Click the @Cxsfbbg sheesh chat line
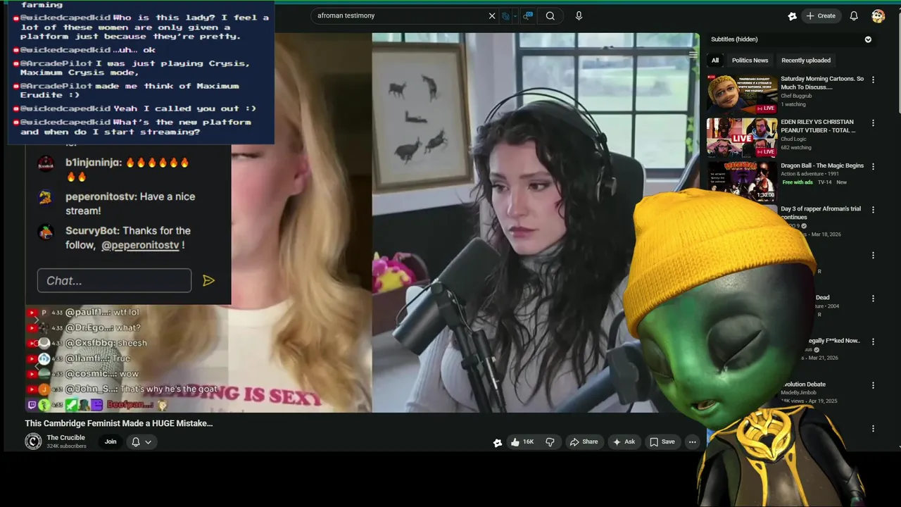Image resolution: width=901 pixels, height=507 pixels. click(x=106, y=343)
